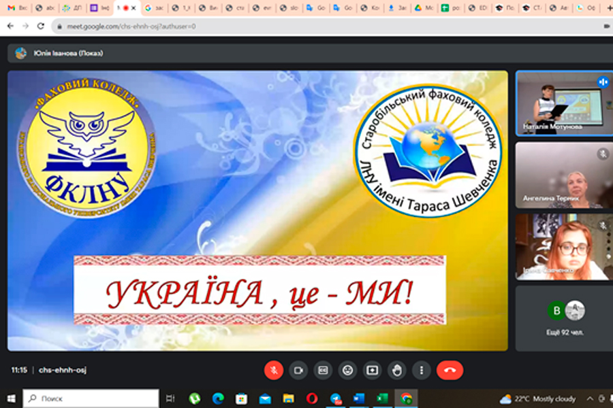Select Наталія Мотунова's video tile
Viewport: 613px width, 408px height.
(x=564, y=103)
